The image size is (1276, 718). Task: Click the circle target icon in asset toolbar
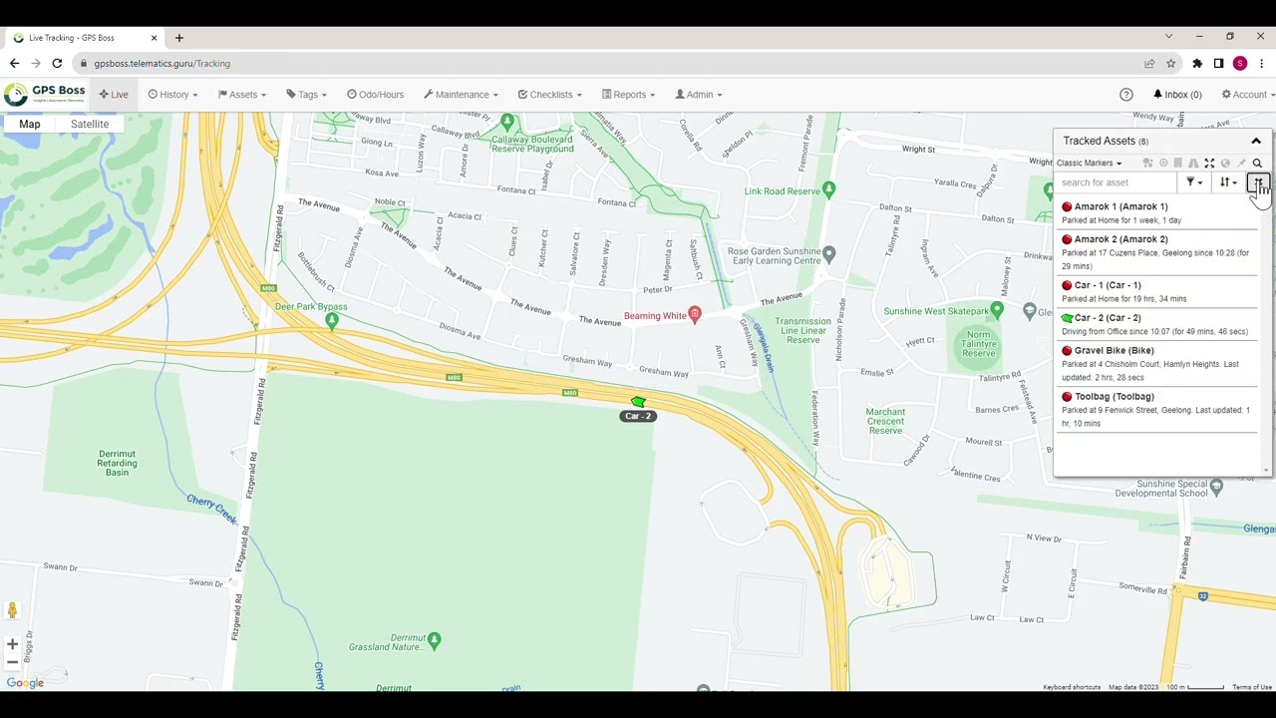[x=1163, y=164]
